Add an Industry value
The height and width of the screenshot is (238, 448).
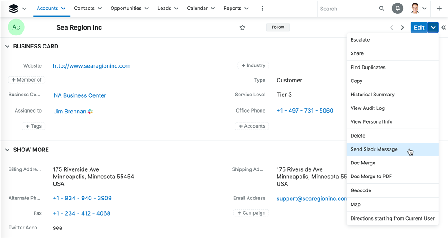(253, 65)
